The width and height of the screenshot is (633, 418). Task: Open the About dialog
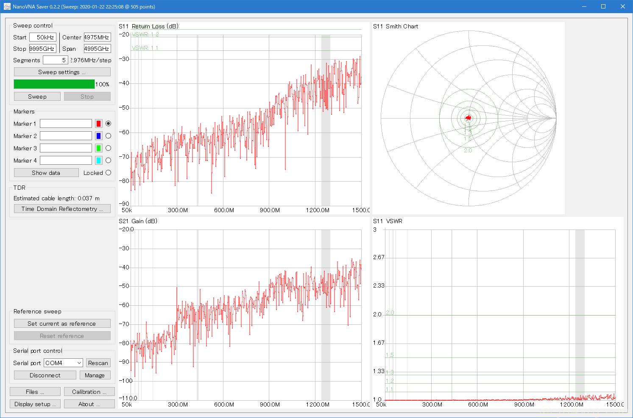(x=89, y=404)
